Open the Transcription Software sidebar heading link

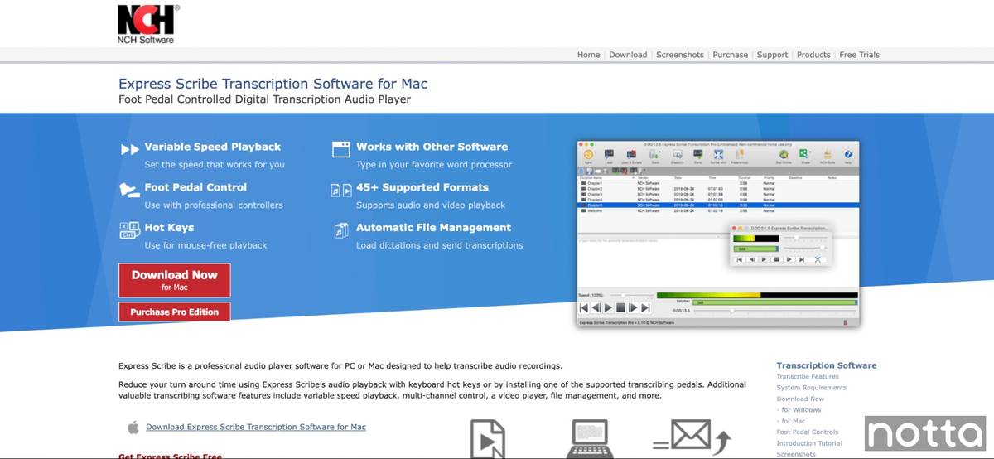pyautogui.click(x=826, y=365)
